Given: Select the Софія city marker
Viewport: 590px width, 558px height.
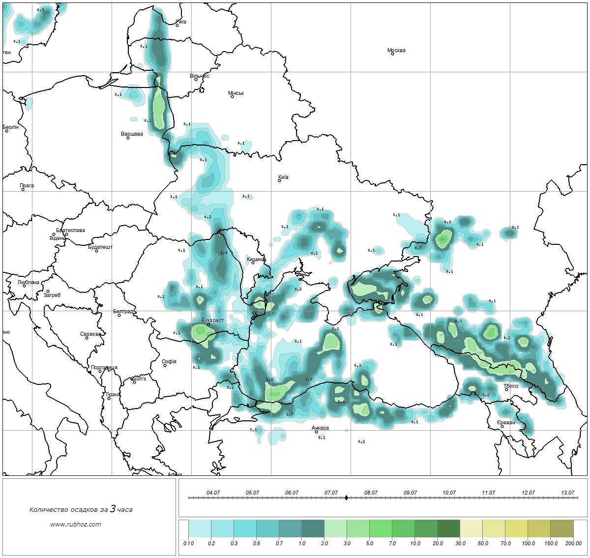Looking at the screenshot, I should [165, 365].
